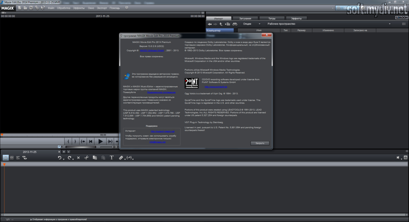Screen dimensions: 409x222
Task: Go to beginning of the movie
Action: 90,141
